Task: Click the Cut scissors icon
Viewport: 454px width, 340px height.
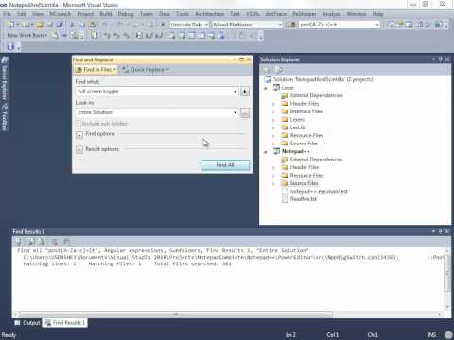Action: [x=72, y=25]
